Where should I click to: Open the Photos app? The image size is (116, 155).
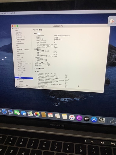pyautogui.click(x=37, y=114)
